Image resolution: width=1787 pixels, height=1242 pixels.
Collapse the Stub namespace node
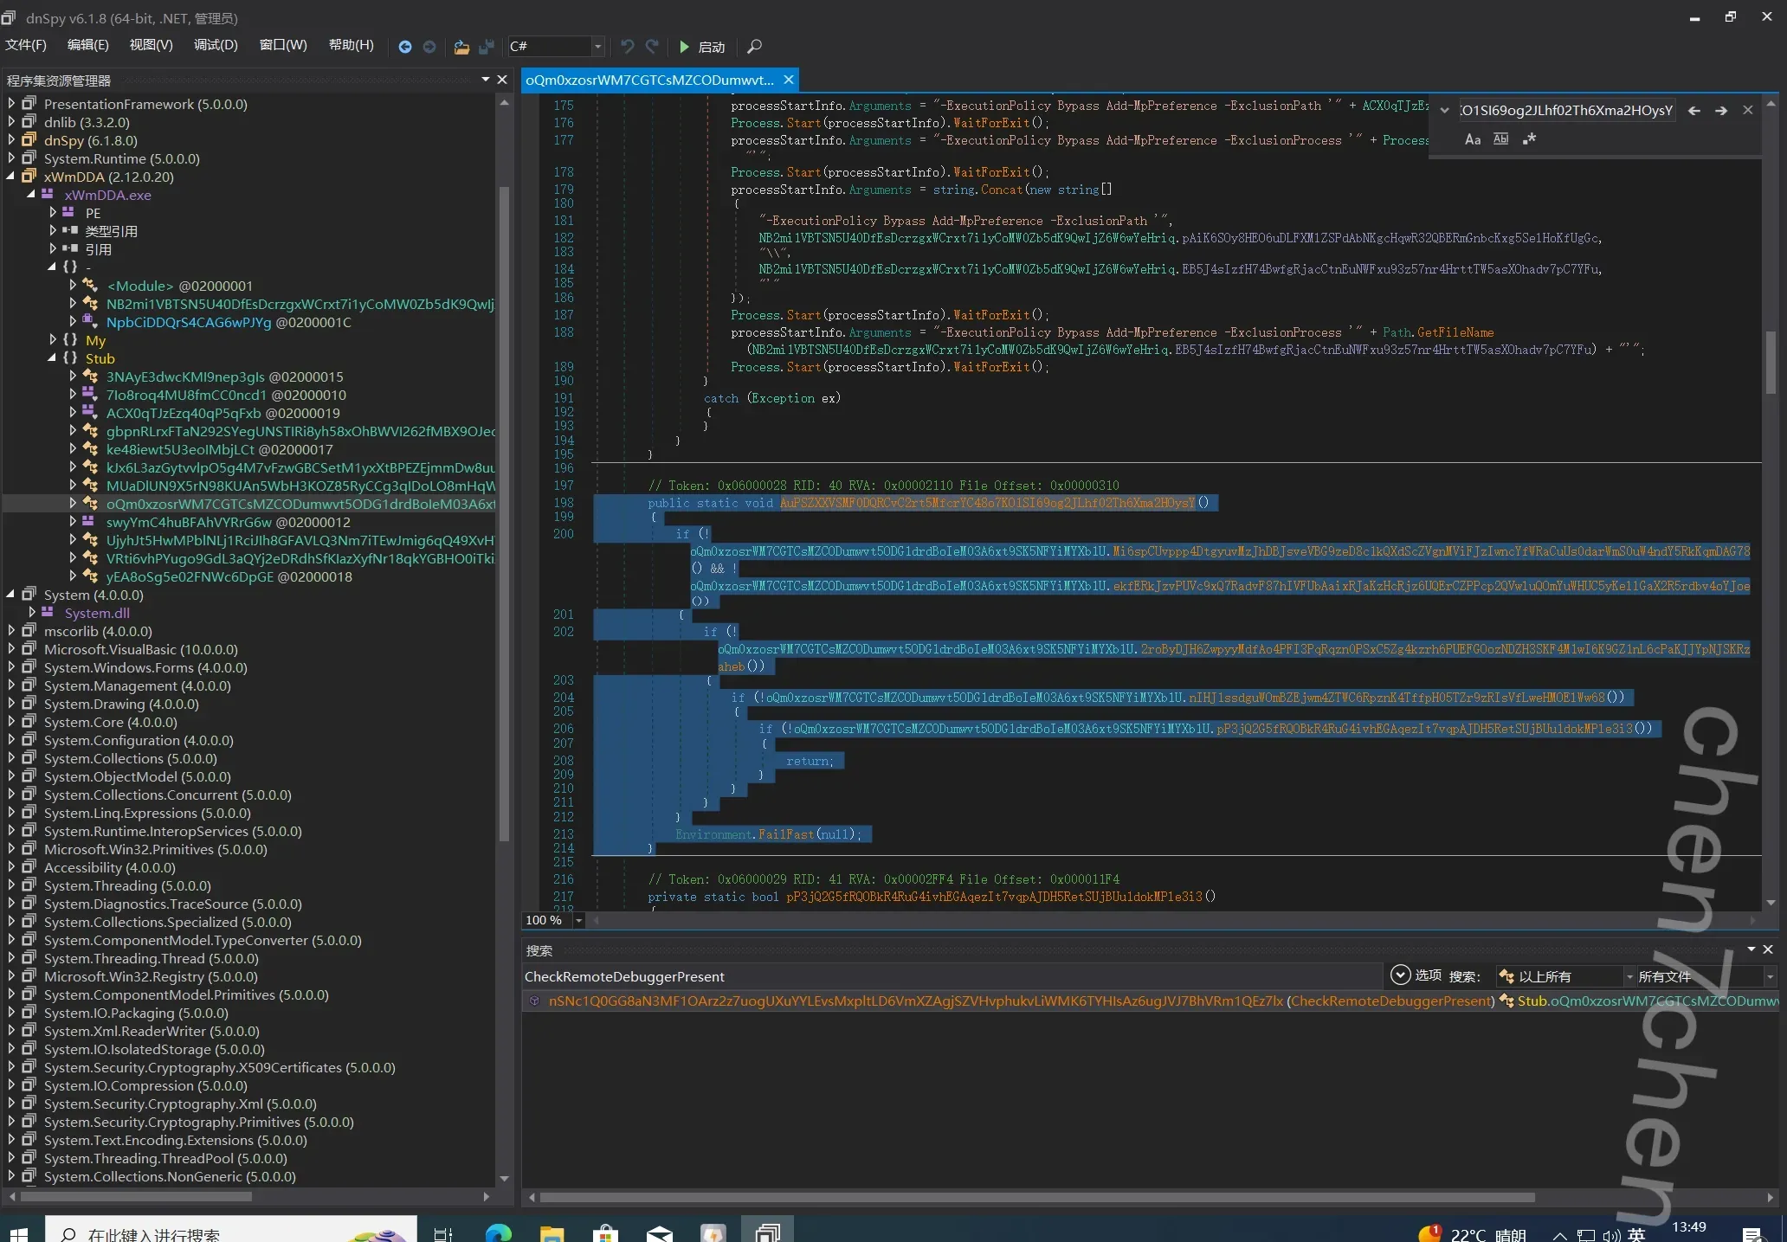52,358
